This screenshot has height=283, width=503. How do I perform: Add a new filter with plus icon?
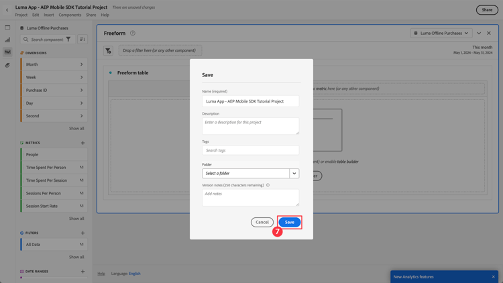point(82,233)
